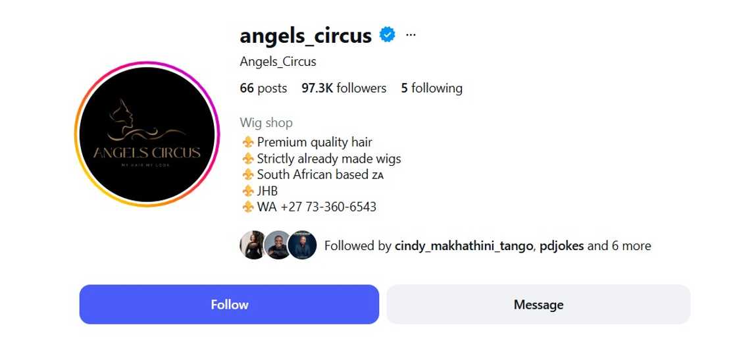This screenshot has height=339, width=737.
Task: Message the angels_circus account
Action: coord(538,304)
